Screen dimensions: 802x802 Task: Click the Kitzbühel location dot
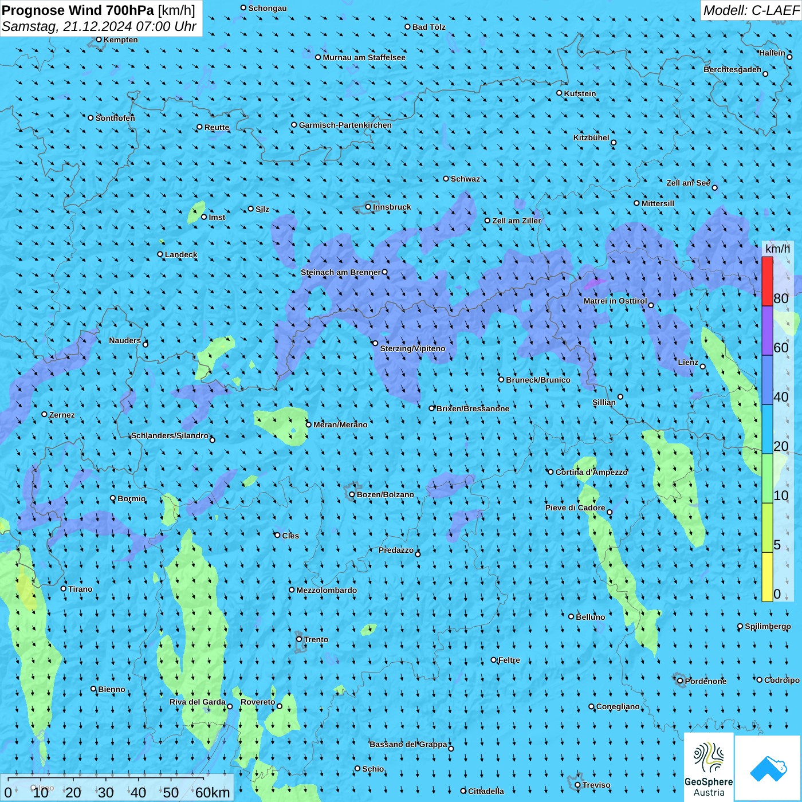614,143
